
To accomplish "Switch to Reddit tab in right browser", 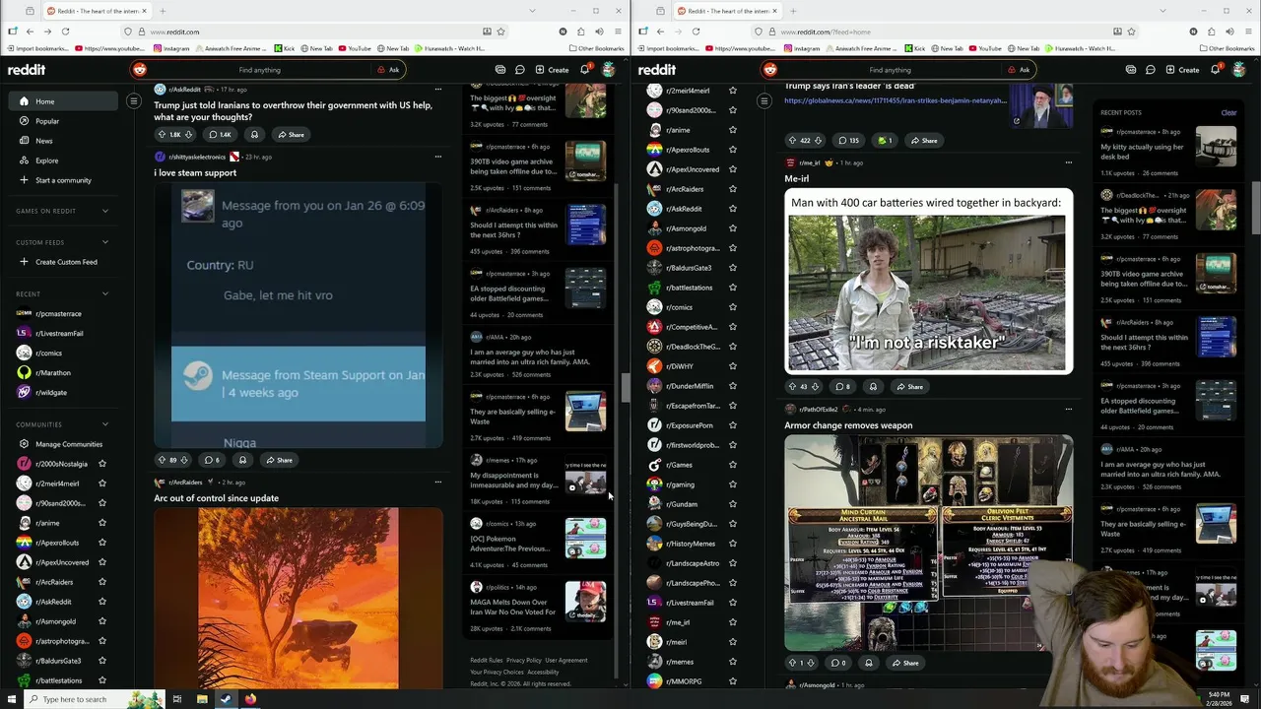I will coord(725,11).
